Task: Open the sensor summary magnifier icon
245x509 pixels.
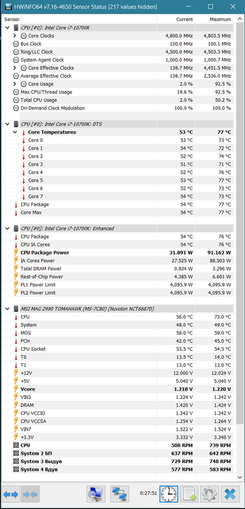Action: click(x=96, y=494)
